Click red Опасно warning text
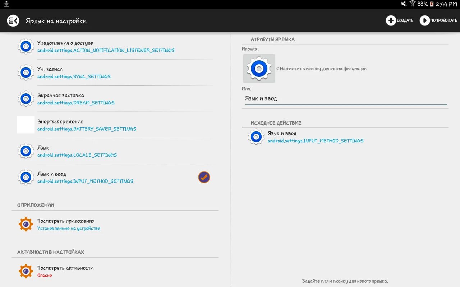Viewport: 460px width, 287px height. point(45,276)
